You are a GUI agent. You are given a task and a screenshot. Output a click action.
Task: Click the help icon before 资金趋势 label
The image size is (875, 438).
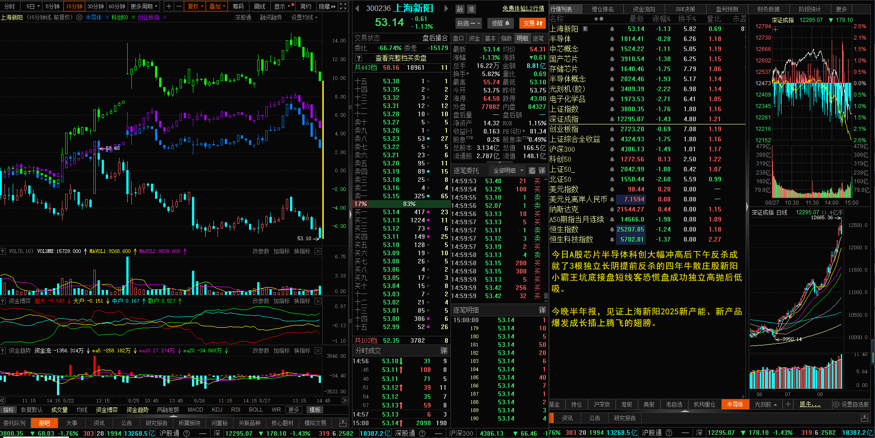(3, 350)
